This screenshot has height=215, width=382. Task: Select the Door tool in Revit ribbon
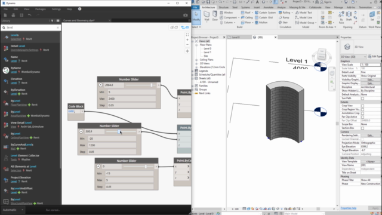point(215,16)
